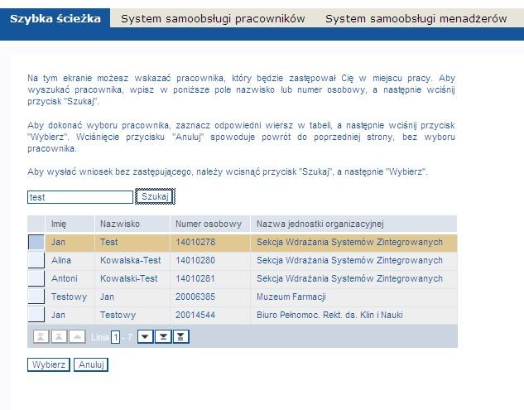Image resolution: width=524 pixels, height=410 pixels.
Task: Jump to last table line icon
Action: coord(180,337)
